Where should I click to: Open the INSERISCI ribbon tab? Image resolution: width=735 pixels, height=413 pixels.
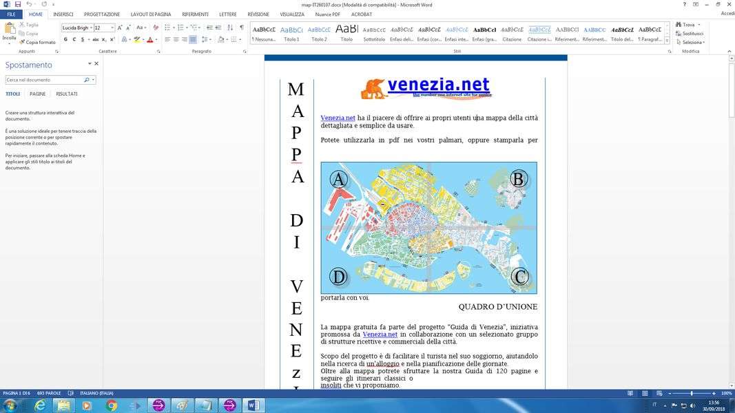tap(63, 14)
